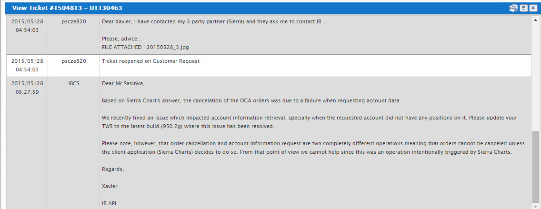The height and width of the screenshot is (209, 541).
Task: Click the IBCS sender name
Action: tap(74, 83)
